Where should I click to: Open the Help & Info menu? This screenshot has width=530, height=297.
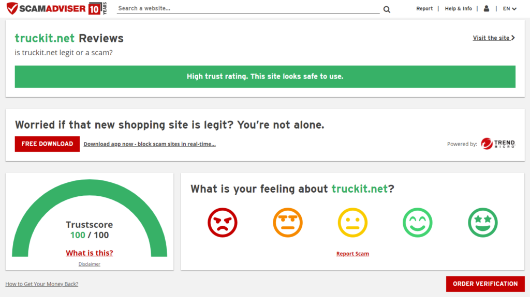(x=458, y=9)
